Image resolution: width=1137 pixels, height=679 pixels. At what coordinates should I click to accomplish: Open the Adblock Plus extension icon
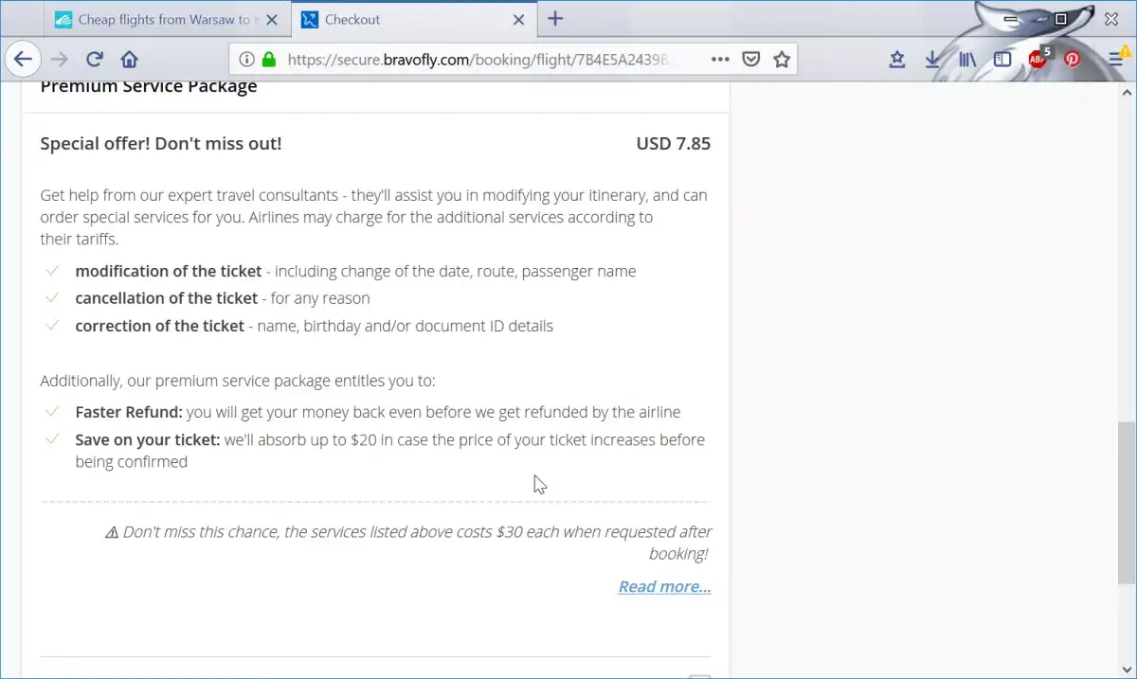click(1038, 59)
